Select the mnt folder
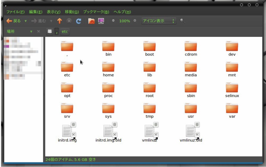The height and width of the screenshot is (167, 266). pyautogui.click(x=232, y=67)
